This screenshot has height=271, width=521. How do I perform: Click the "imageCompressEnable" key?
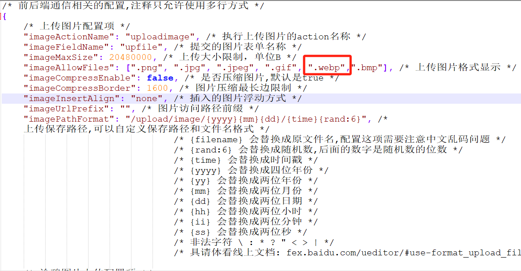click(80, 78)
